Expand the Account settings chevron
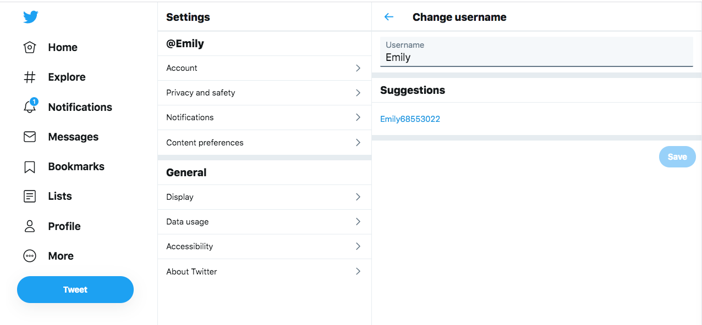Image resolution: width=702 pixels, height=325 pixels. point(358,68)
